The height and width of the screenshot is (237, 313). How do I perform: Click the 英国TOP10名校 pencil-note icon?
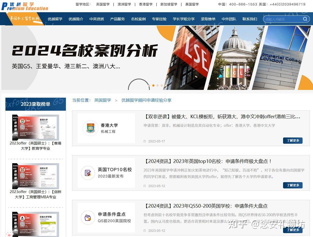tap(88, 173)
